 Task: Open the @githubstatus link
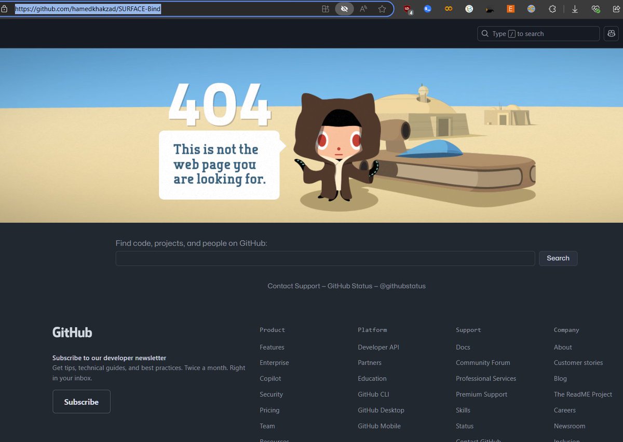[x=402, y=286]
